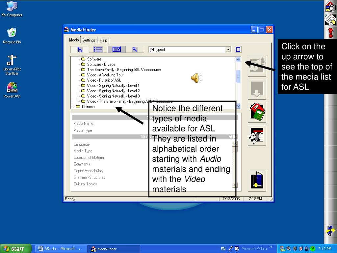337x253 pixels.
Task: Select the Software - Divace folder
Action: [x=98, y=64]
